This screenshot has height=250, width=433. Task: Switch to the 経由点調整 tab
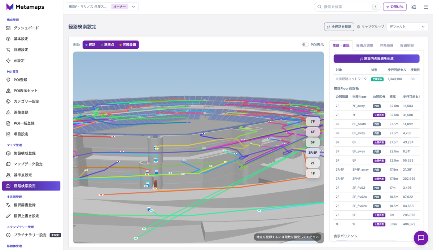click(x=364, y=45)
